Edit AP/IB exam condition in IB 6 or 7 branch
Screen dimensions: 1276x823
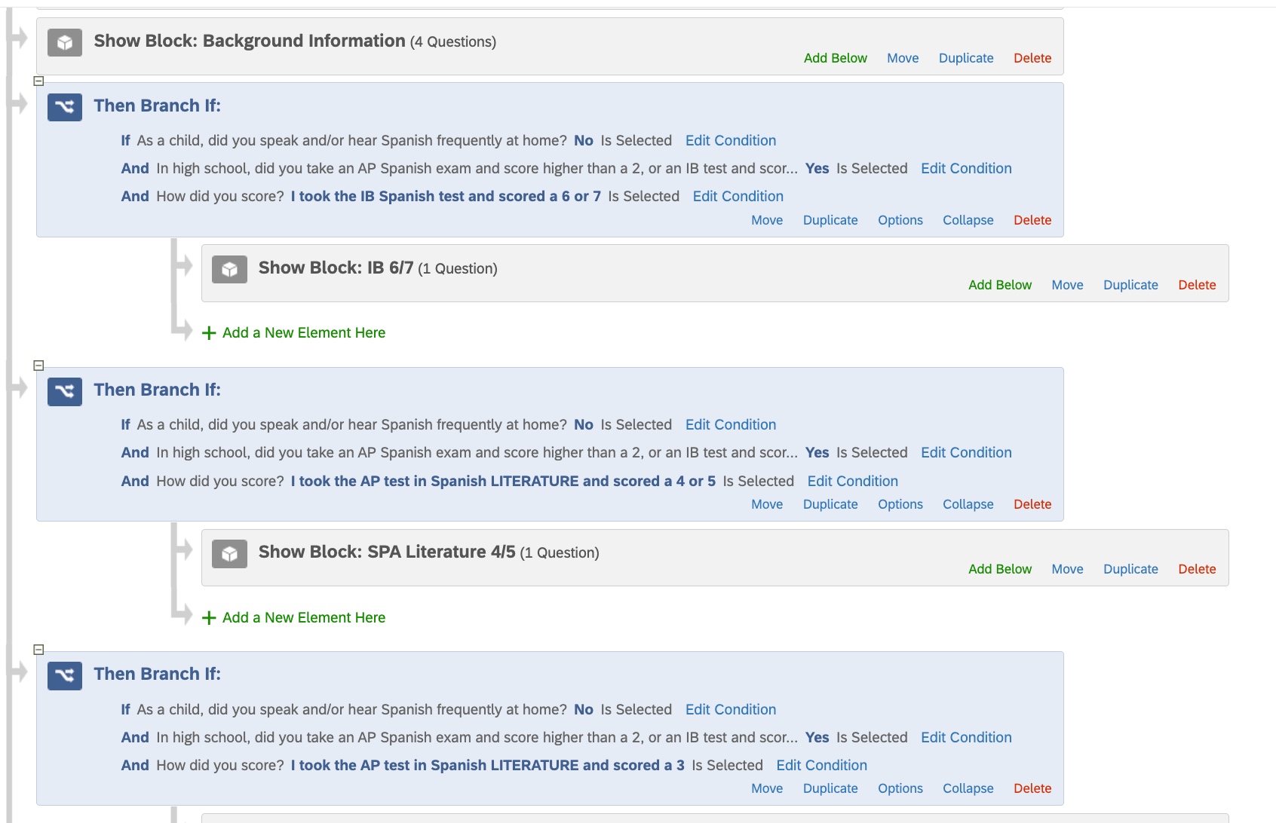pyautogui.click(x=966, y=168)
